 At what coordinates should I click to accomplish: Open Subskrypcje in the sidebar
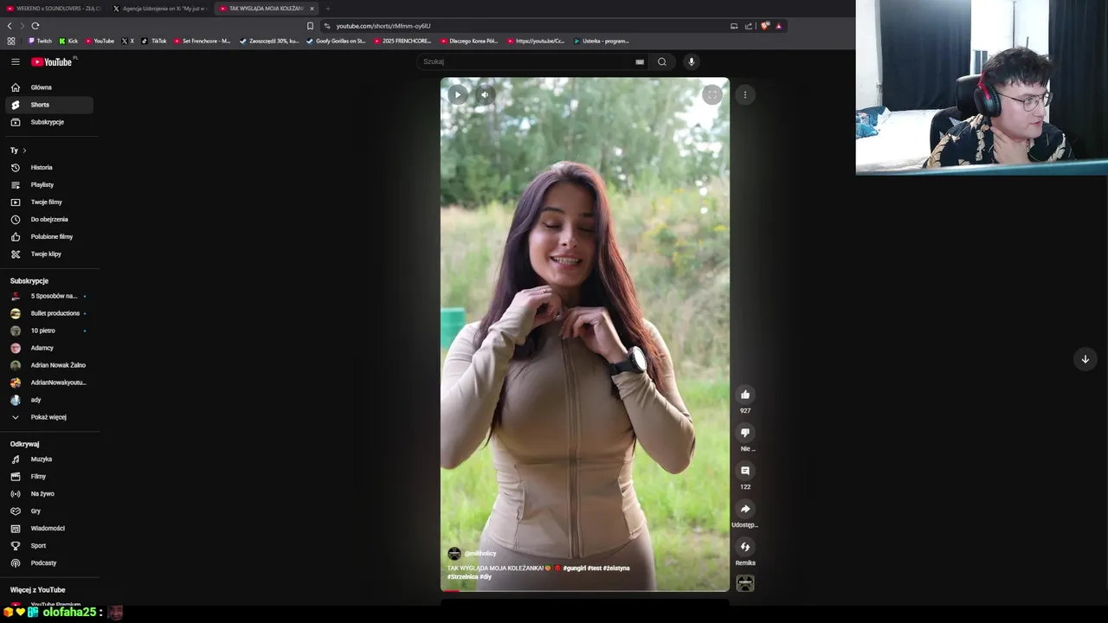pos(48,122)
